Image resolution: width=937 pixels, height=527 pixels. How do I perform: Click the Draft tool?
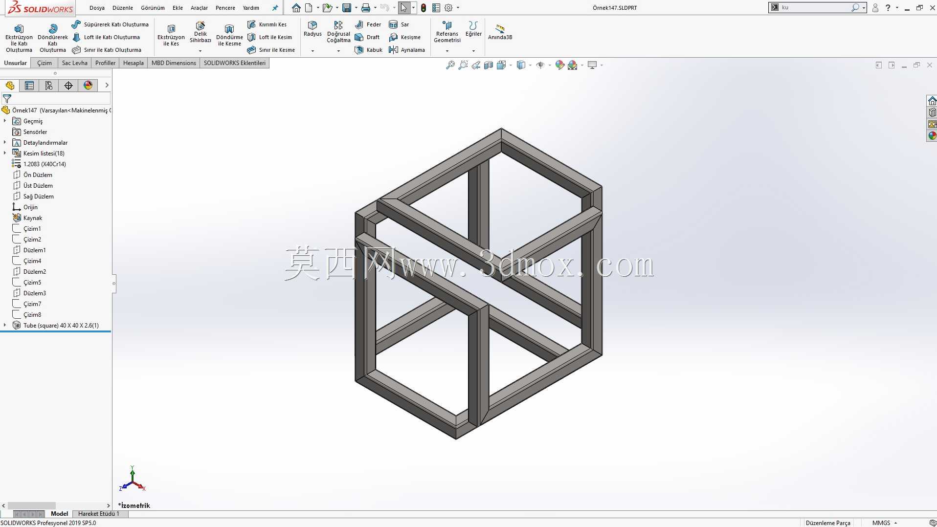tap(367, 37)
